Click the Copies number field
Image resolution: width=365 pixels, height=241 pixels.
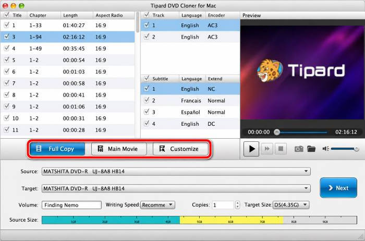[x=223, y=205]
